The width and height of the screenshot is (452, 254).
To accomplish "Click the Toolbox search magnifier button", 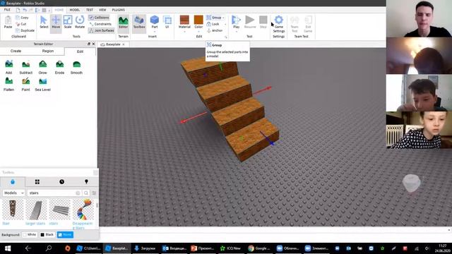I will [x=86, y=193].
